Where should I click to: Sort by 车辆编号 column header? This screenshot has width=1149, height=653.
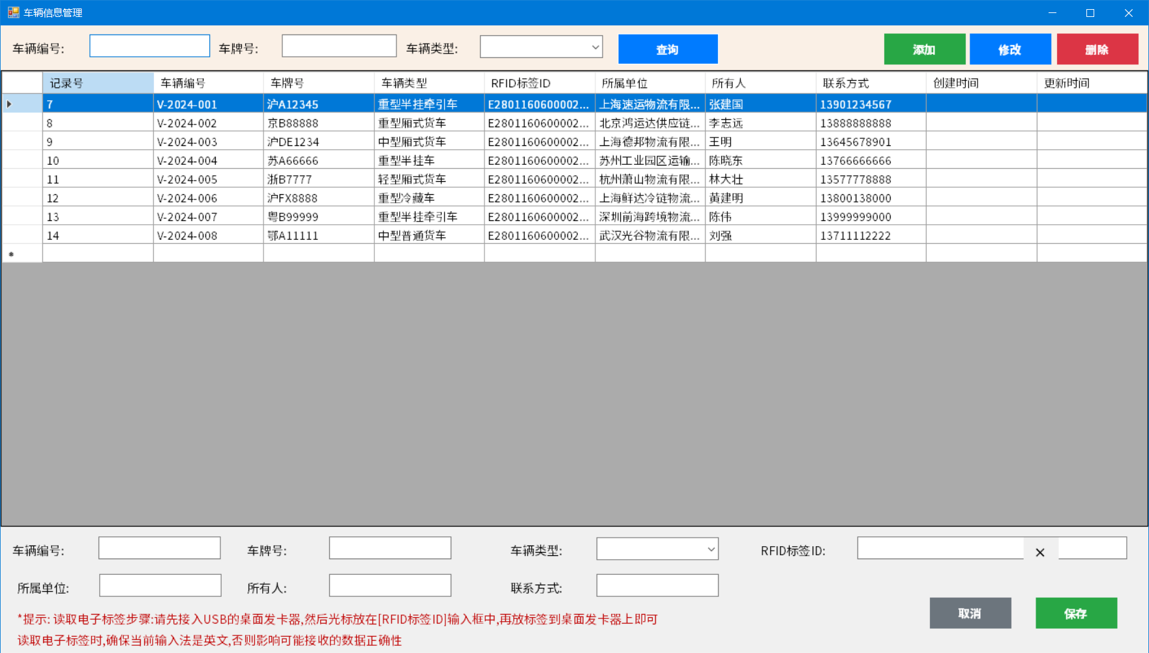tap(209, 83)
